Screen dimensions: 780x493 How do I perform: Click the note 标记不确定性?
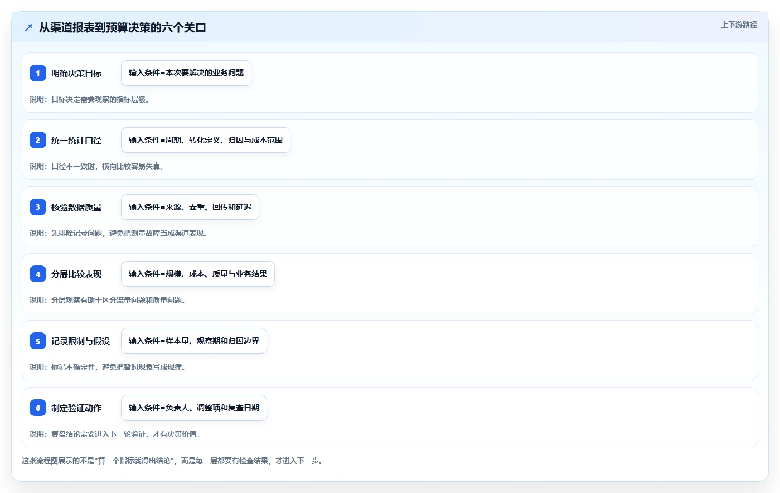coord(108,367)
